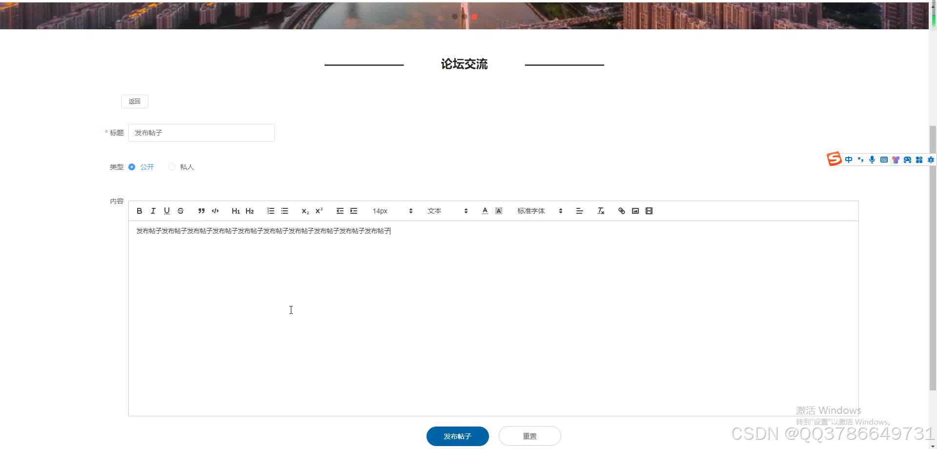
Task: Open the 标准字体 font family dropdown
Action: pyautogui.click(x=539, y=210)
